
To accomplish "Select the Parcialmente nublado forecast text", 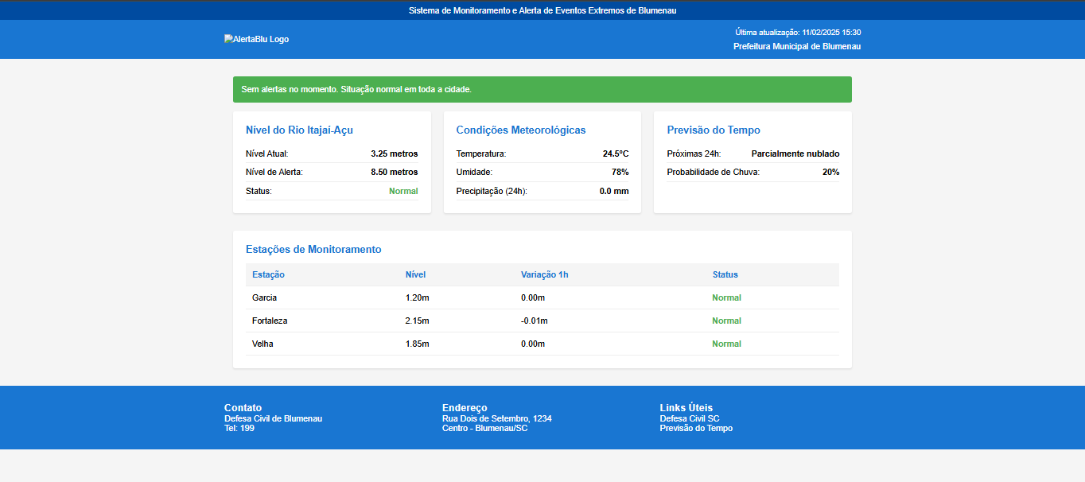I will pyautogui.click(x=795, y=154).
